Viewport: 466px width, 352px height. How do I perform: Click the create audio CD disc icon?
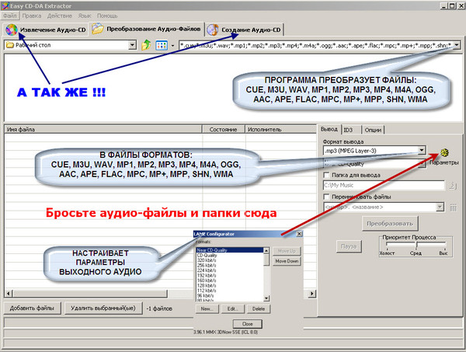tap(213, 30)
